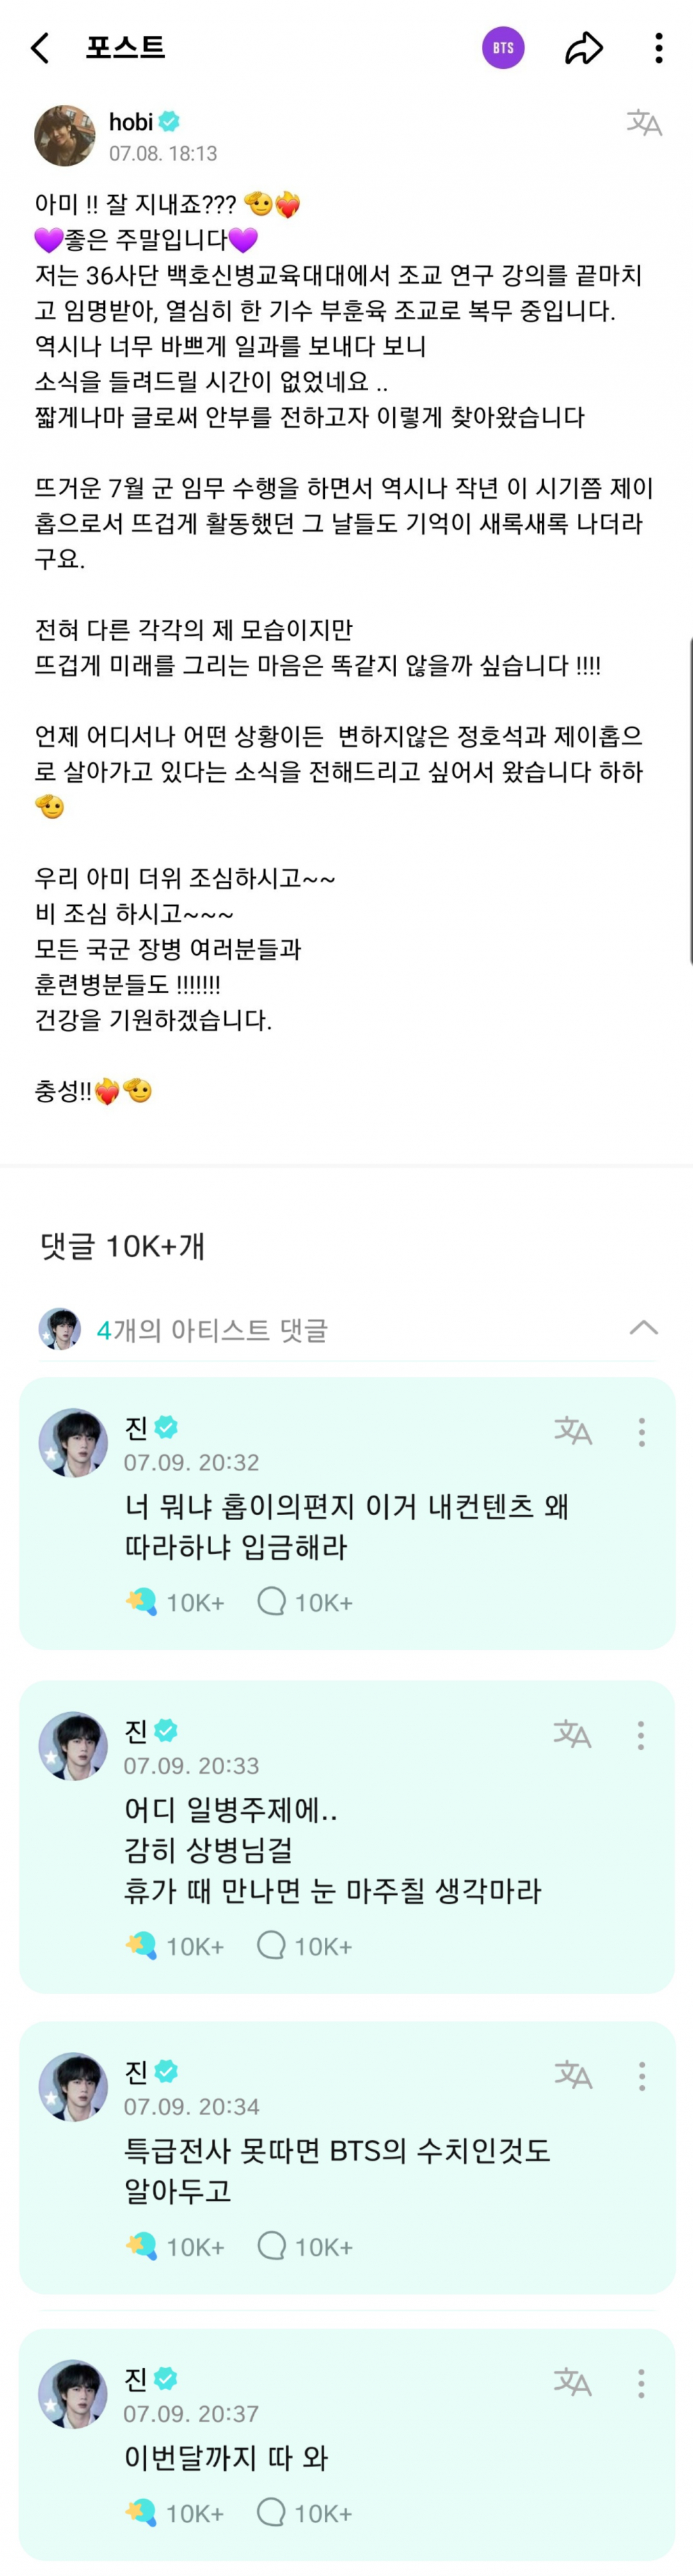Tap the hobi username link
The image size is (693, 2576).
point(131,122)
